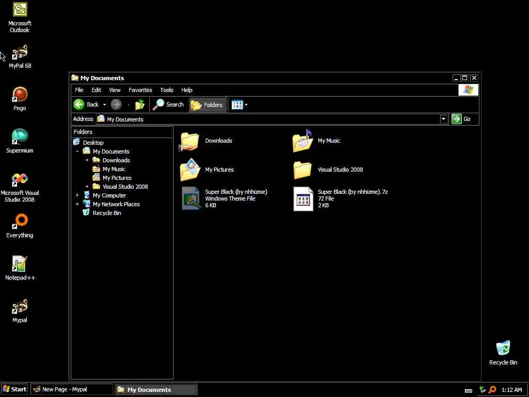529x397 pixels.
Task: Click the greyed Forward arrow icon
Action: pos(116,104)
